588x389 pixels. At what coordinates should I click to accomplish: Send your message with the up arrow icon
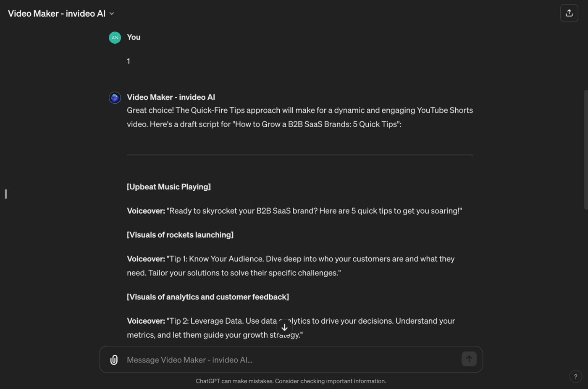pyautogui.click(x=469, y=359)
